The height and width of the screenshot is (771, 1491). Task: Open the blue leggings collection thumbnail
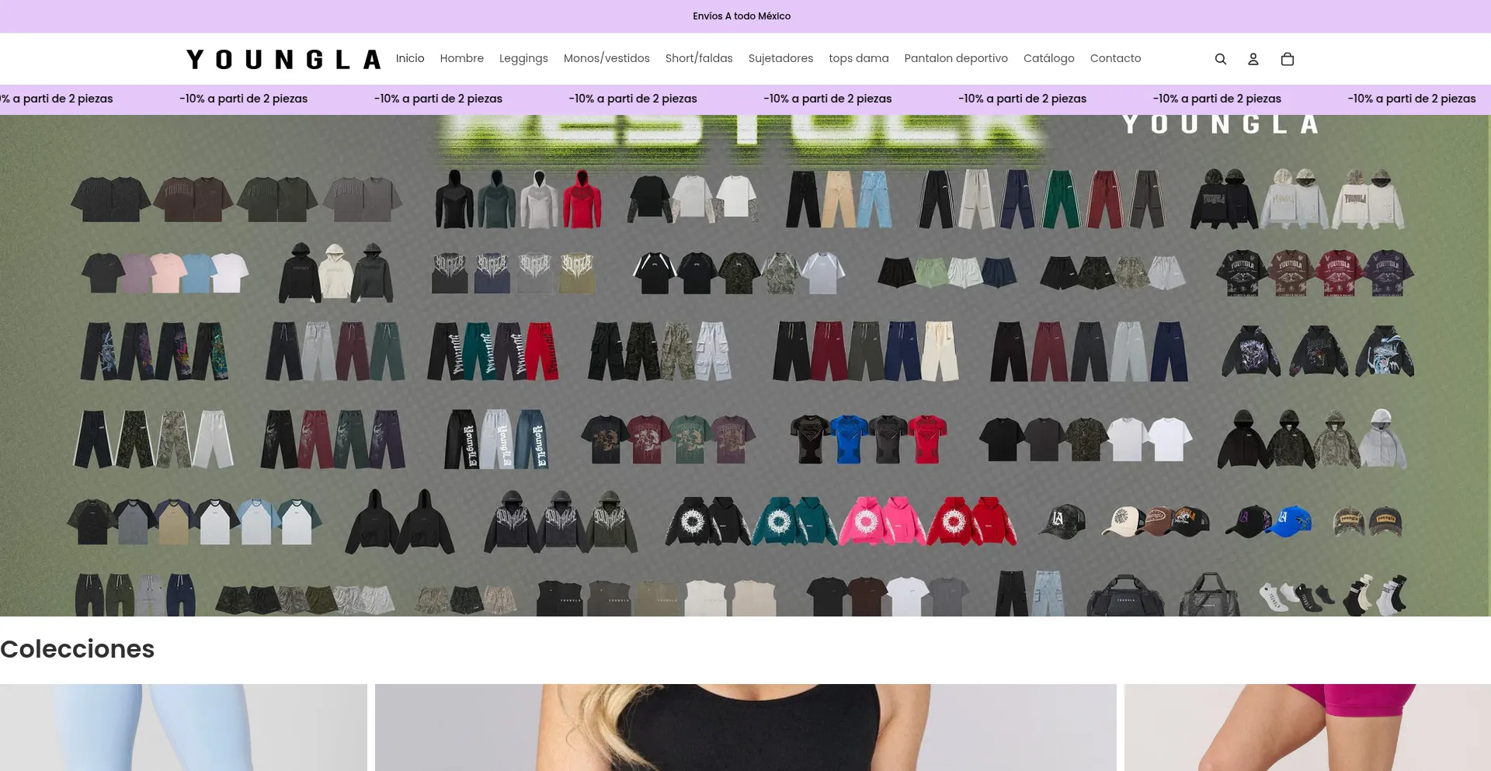[183, 727]
